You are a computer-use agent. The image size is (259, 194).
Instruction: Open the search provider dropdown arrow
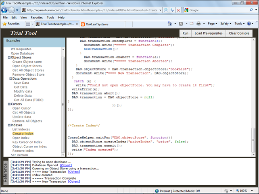click(256, 10)
